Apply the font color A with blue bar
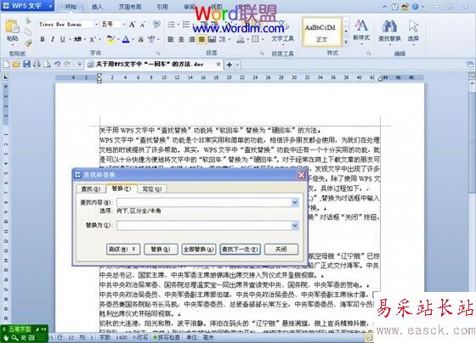This screenshot has width=476, height=343. point(126,39)
